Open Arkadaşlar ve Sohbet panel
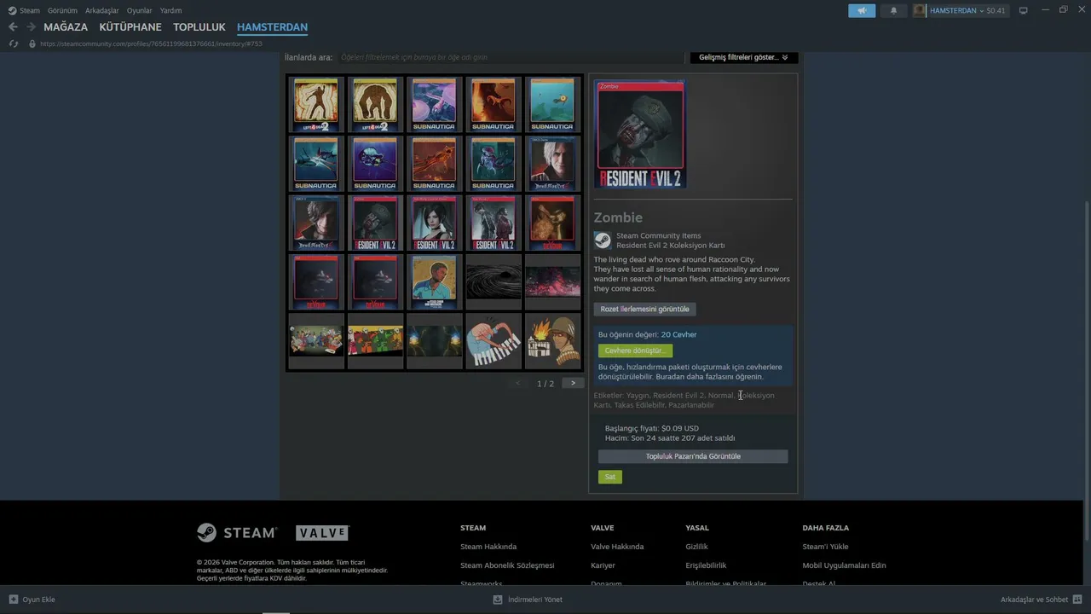 click(1041, 600)
